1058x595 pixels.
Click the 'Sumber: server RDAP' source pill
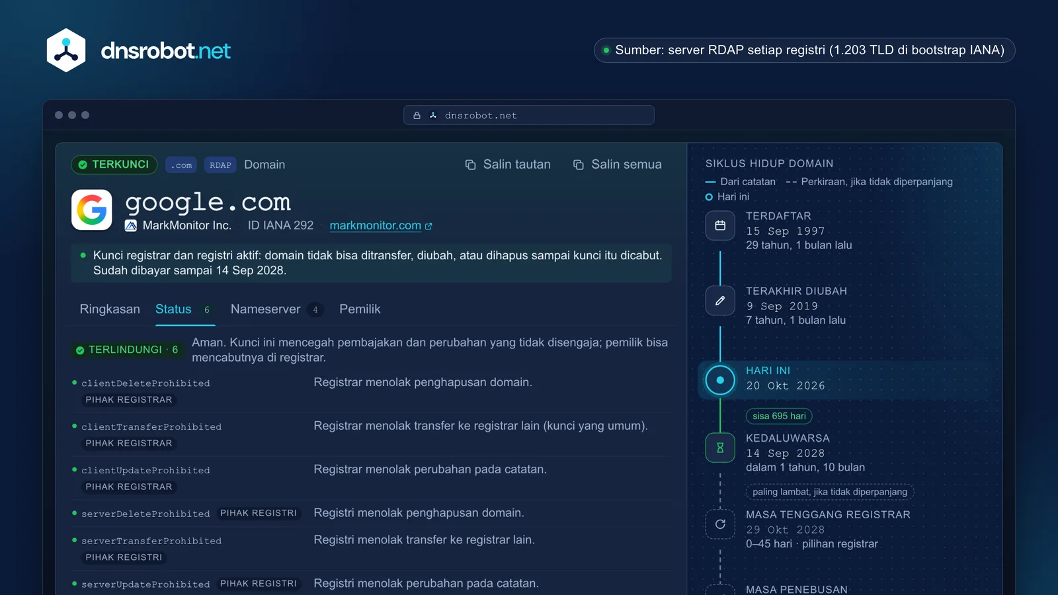pyautogui.click(x=804, y=50)
